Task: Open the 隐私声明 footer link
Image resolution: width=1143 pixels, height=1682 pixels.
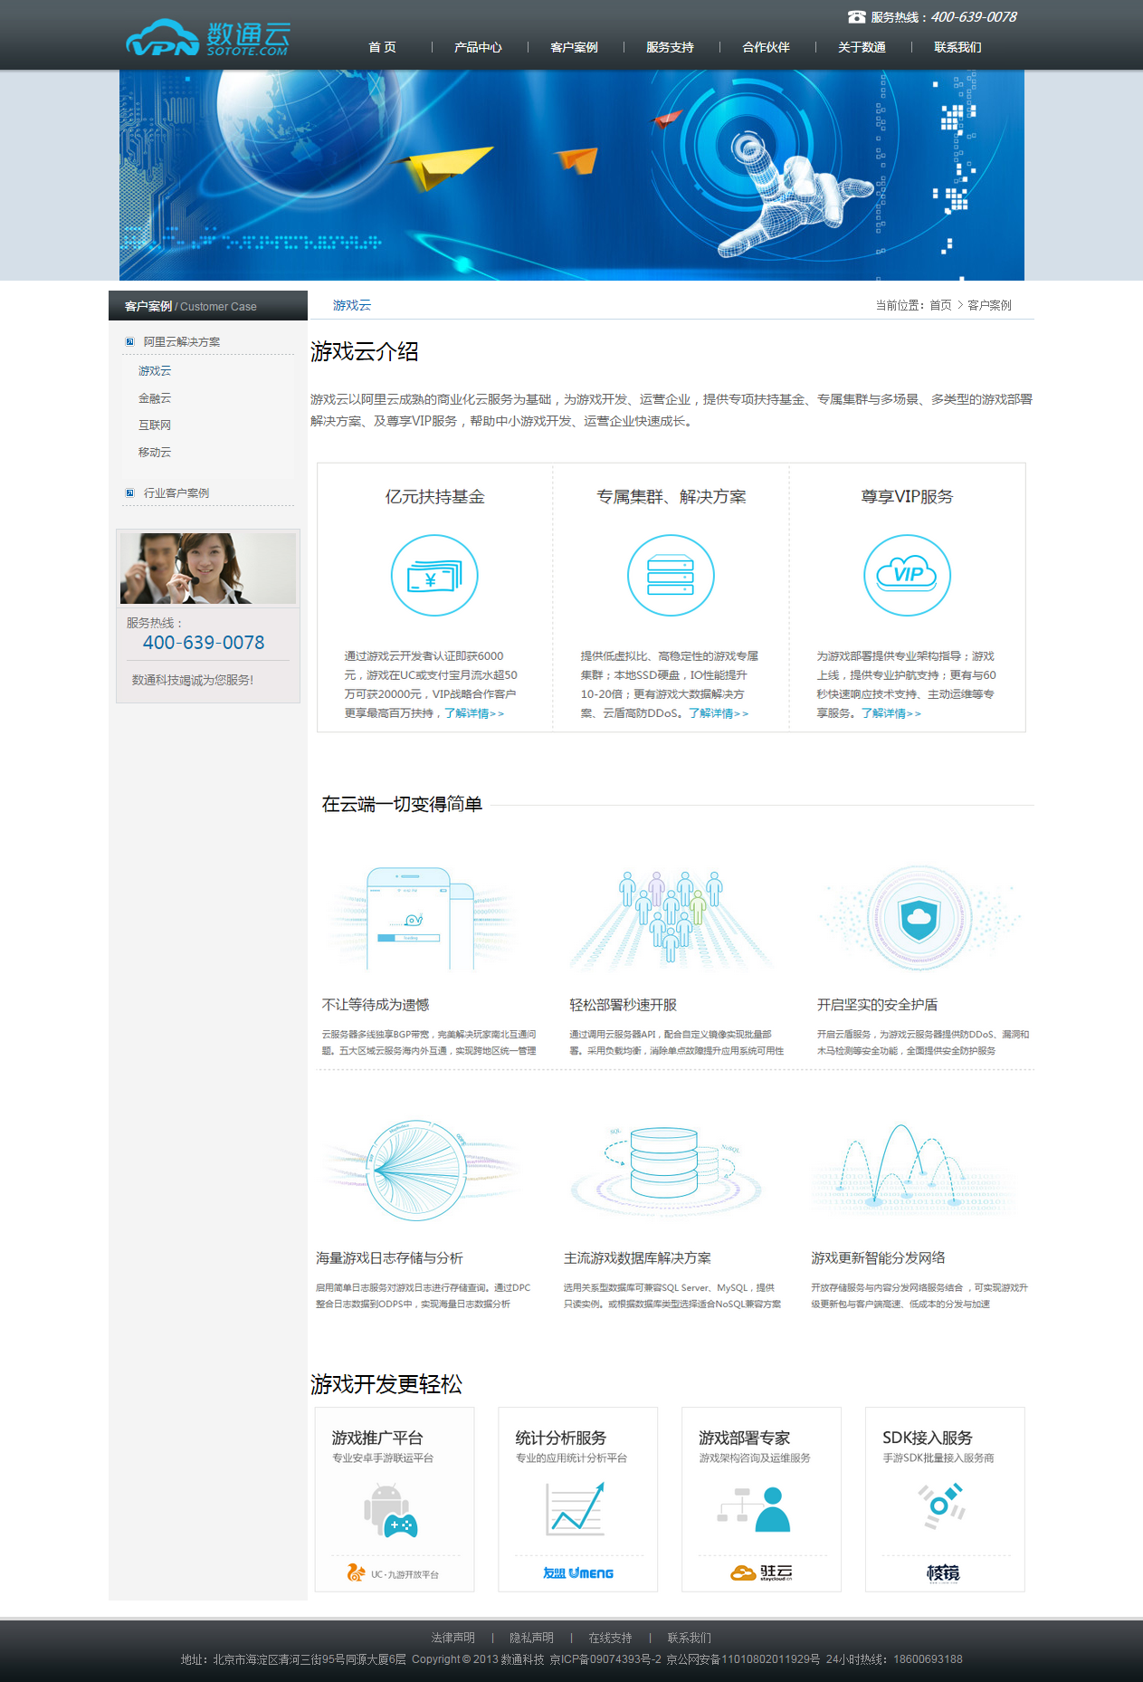Action: 531,1638
